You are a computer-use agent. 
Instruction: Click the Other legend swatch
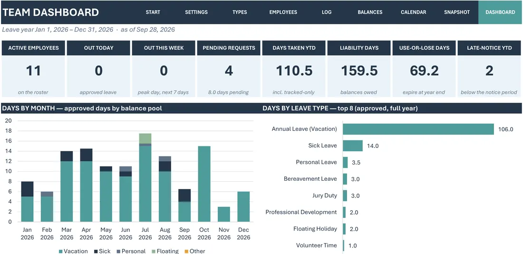[x=186, y=251]
